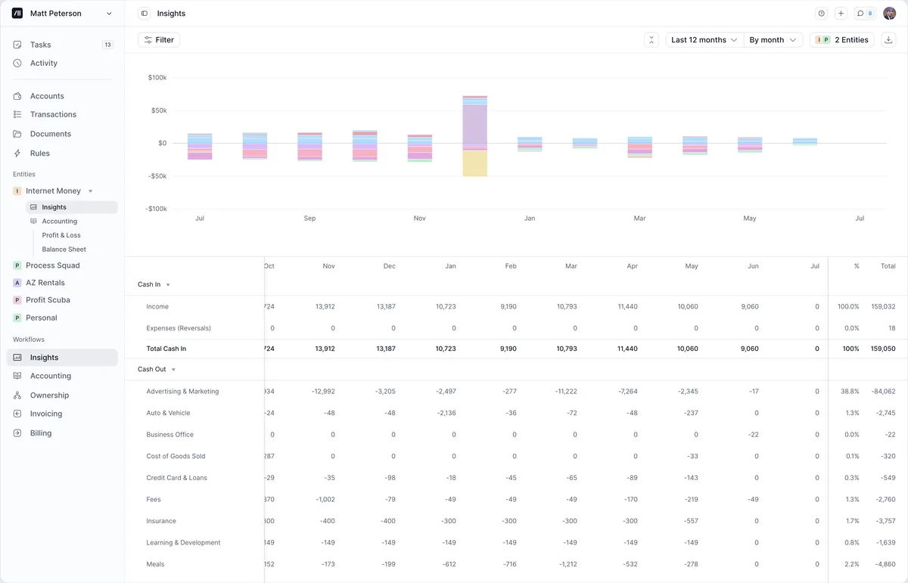The height and width of the screenshot is (583, 908).
Task: Click the Filter button
Action: pos(159,40)
